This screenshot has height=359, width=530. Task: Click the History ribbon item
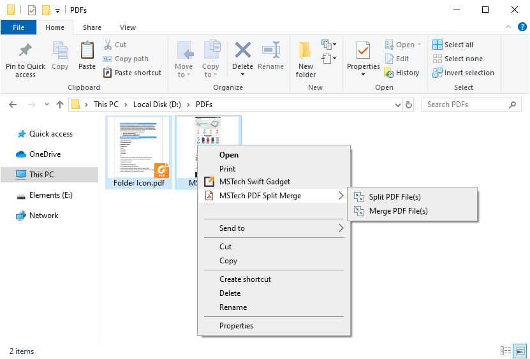click(402, 73)
